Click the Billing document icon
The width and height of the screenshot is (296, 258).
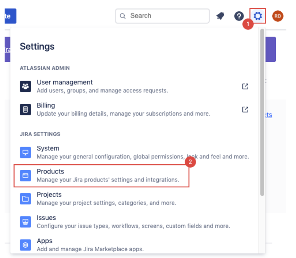(26, 110)
